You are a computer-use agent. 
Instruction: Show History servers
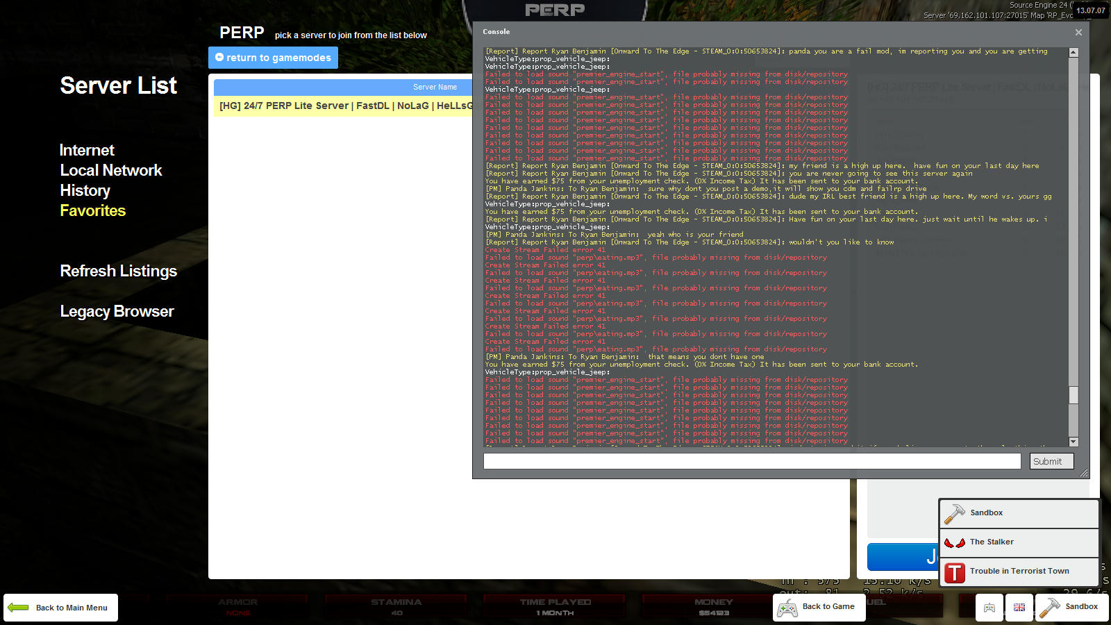click(x=85, y=190)
